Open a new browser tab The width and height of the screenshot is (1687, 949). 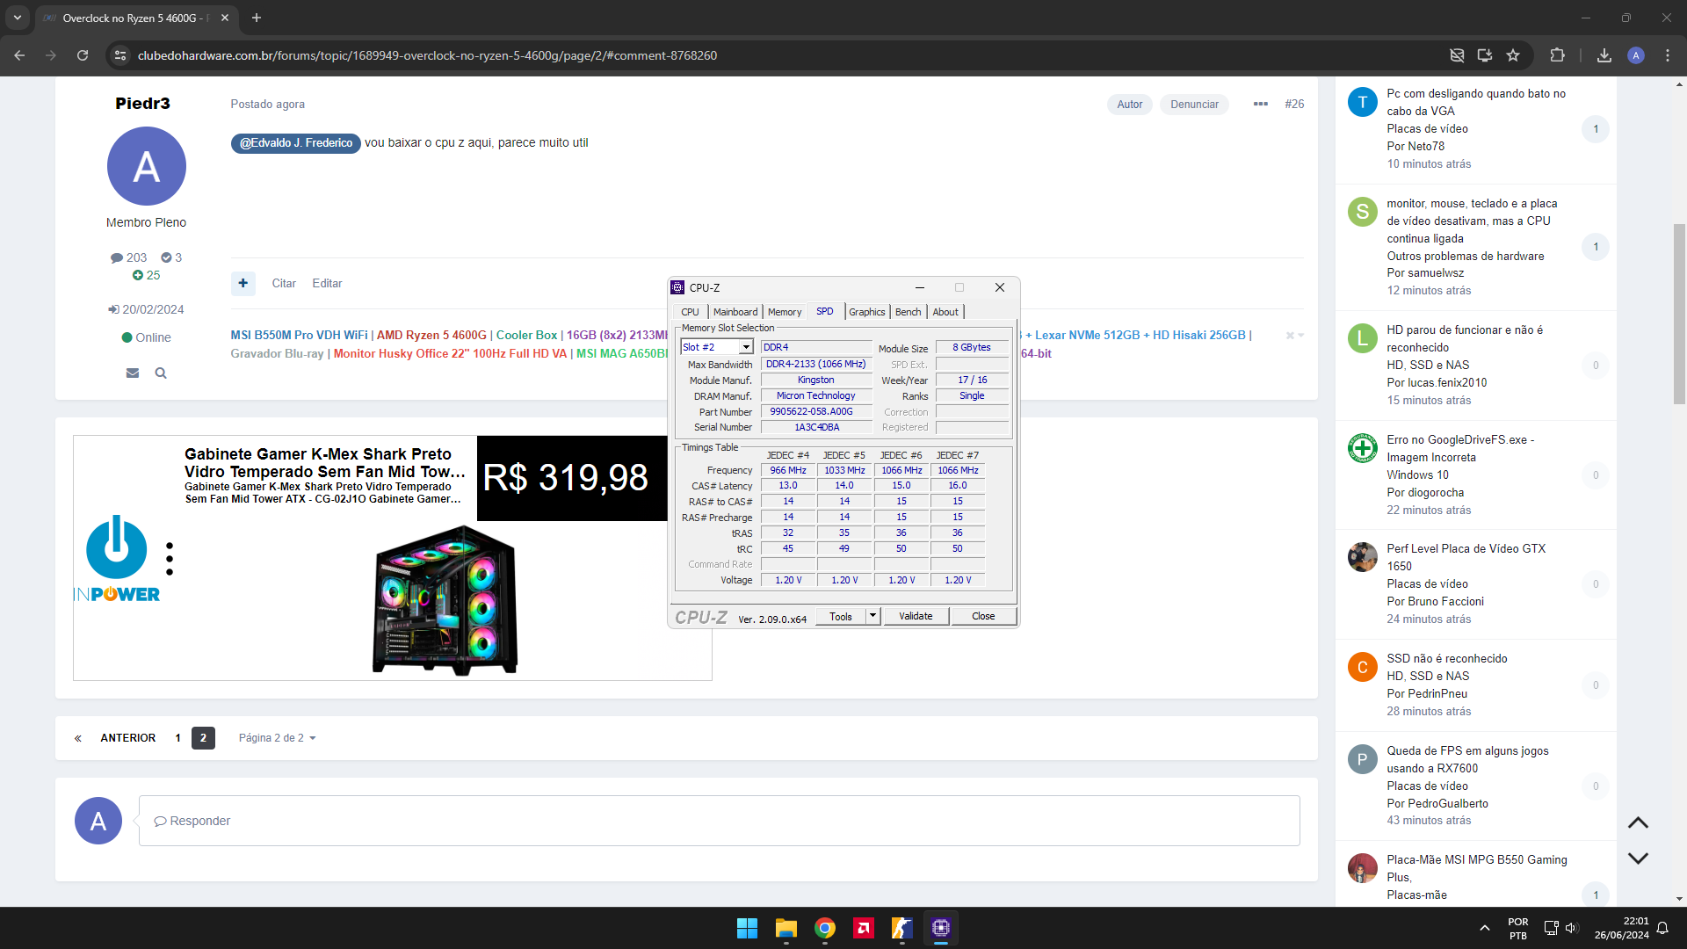point(257,18)
